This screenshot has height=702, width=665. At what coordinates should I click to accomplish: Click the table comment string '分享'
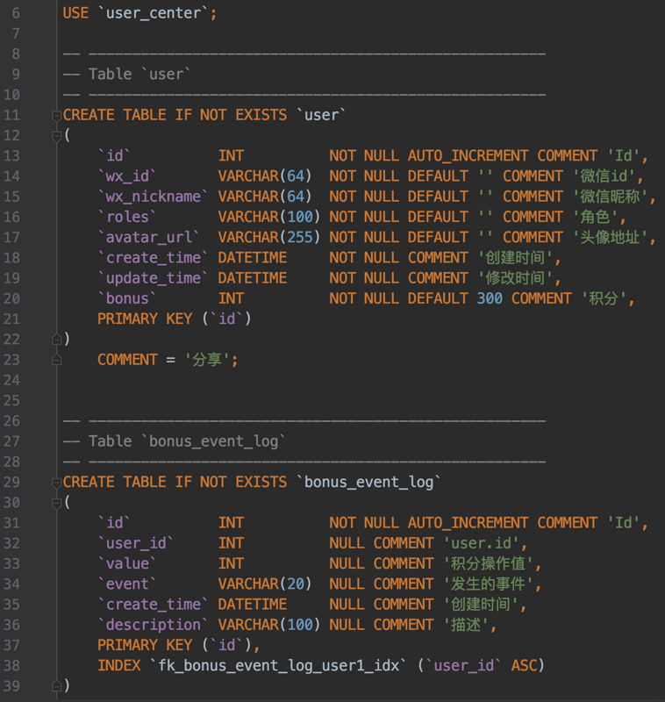(210, 360)
